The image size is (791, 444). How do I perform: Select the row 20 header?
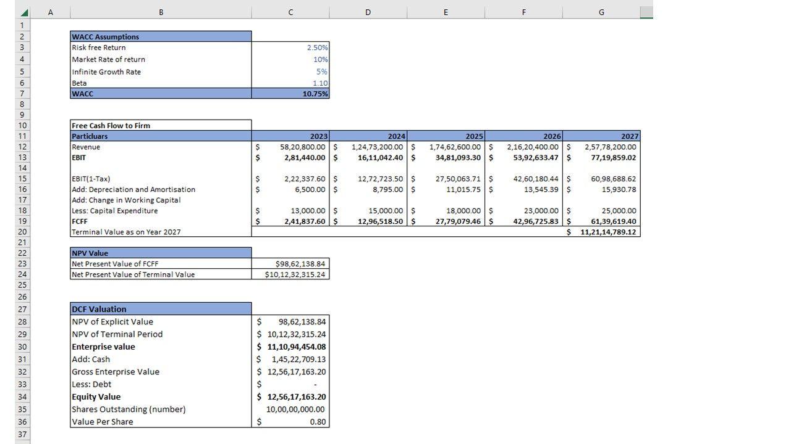pos(22,232)
